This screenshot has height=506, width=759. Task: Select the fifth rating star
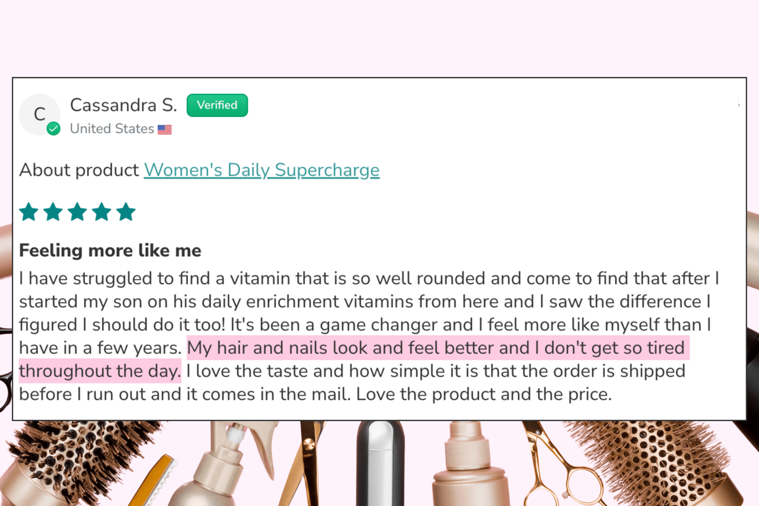point(126,212)
